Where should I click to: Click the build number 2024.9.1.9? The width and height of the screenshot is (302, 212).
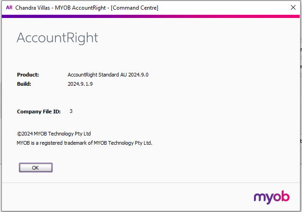tap(84, 84)
